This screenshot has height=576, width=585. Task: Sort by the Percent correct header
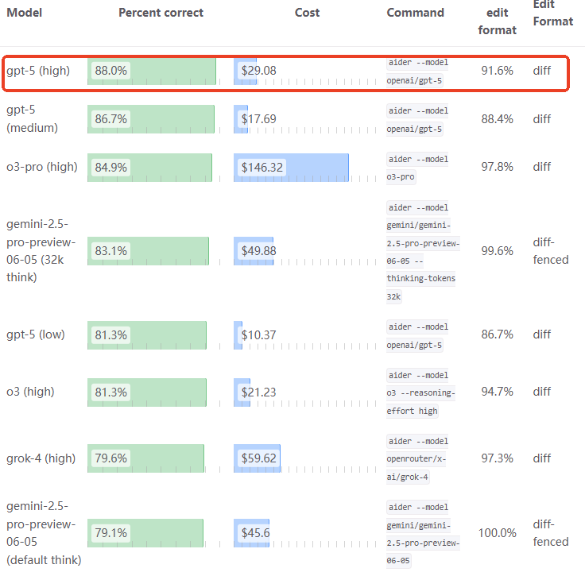point(161,13)
